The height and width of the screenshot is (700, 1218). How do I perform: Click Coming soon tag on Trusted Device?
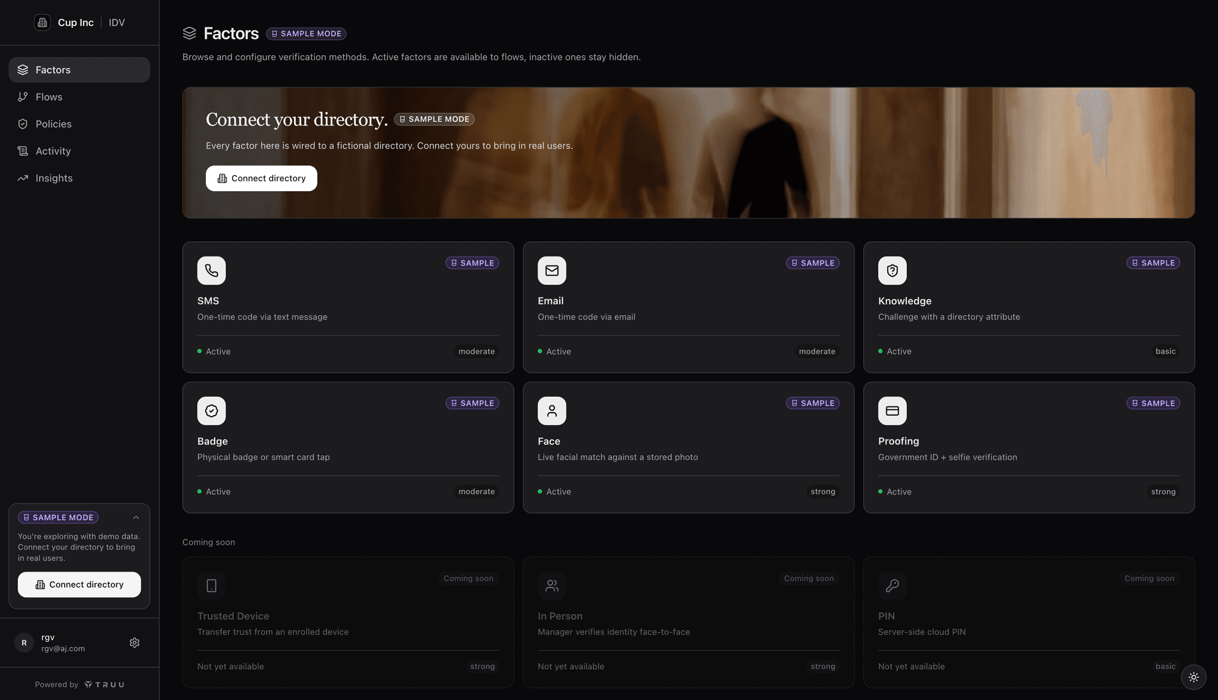(468, 578)
